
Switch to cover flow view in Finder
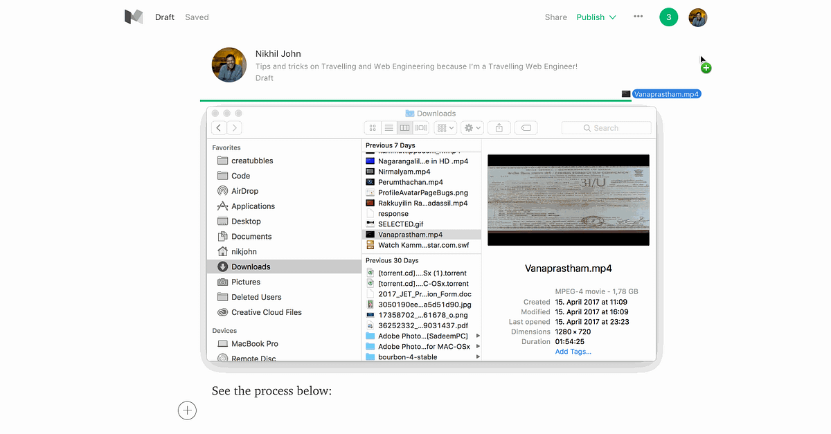(420, 127)
